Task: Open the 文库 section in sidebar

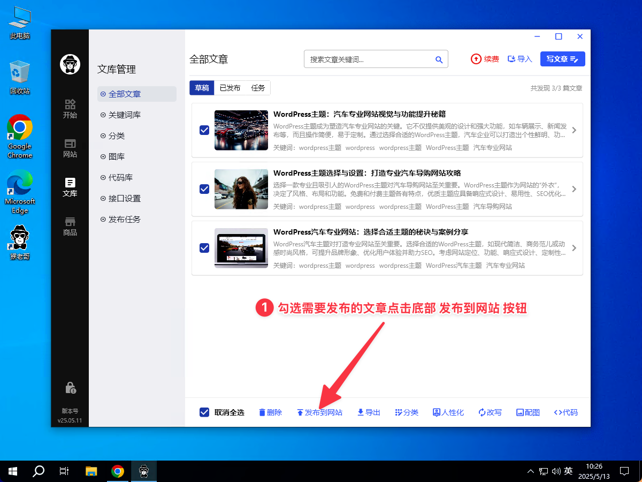Action: pos(70,187)
